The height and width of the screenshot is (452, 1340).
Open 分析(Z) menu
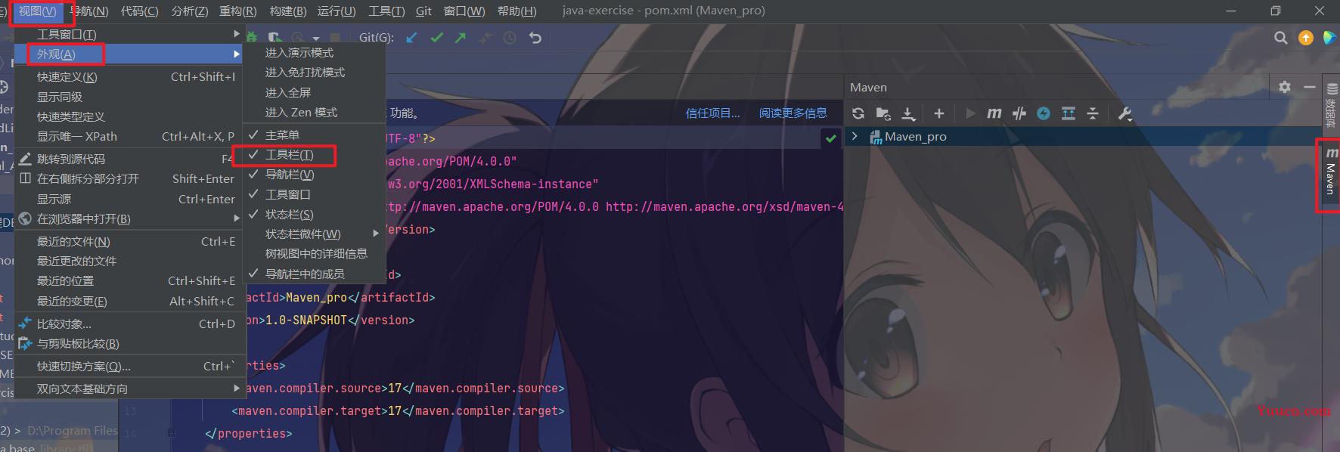pos(190,11)
